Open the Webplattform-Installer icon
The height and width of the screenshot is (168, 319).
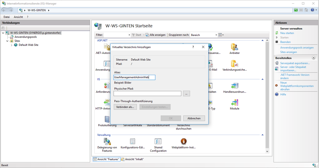point(184,142)
